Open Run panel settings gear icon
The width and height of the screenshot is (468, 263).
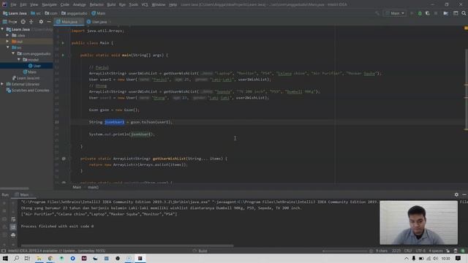(x=456, y=194)
